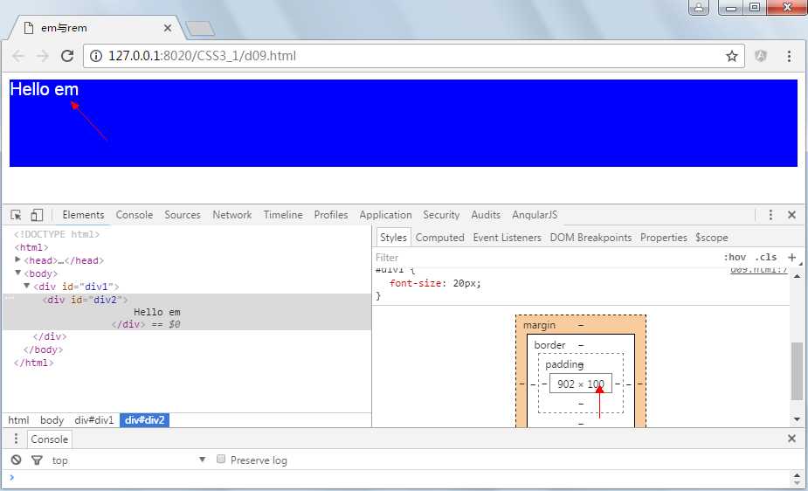The width and height of the screenshot is (808, 491).
Task: Open the Profiles panel
Action: pos(331,215)
